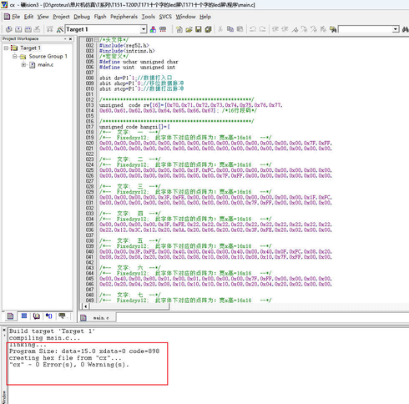Open the Tools menu
The height and width of the screenshot is (404, 409).
[149, 17]
